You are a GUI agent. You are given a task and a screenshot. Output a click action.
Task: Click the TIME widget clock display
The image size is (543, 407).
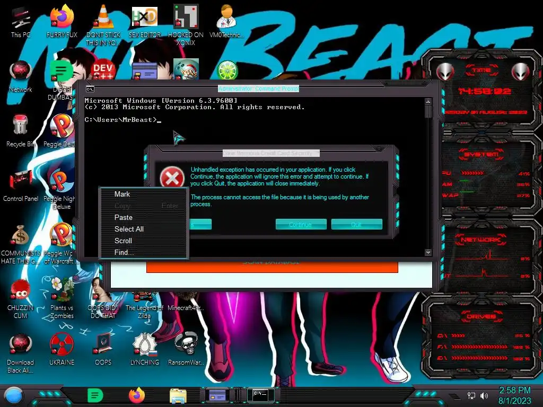coord(484,91)
